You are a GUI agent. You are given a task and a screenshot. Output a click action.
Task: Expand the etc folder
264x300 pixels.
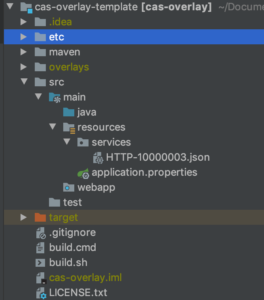[x=24, y=37]
